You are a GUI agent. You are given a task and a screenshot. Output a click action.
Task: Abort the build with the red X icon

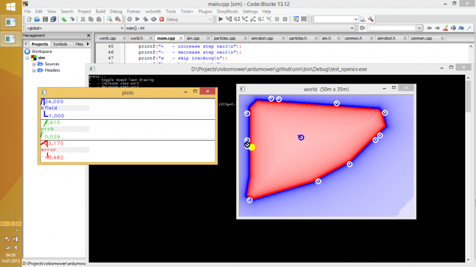[x=162, y=20]
